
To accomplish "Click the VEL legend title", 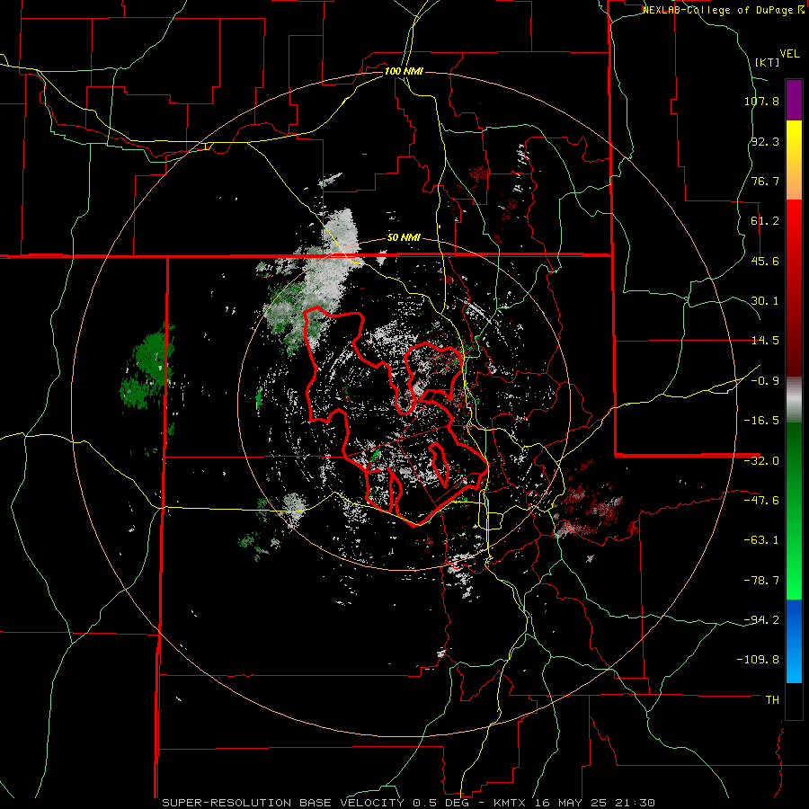I will click(789, 54).
